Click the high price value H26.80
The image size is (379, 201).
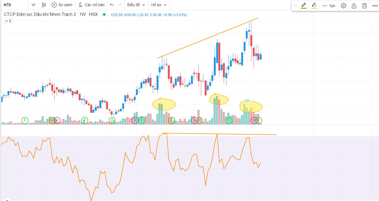click(x=130, y=15)
